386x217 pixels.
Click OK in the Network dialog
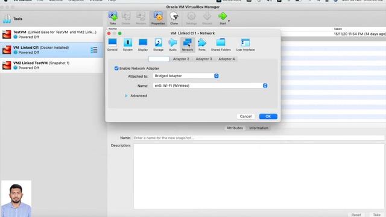tap(268, 116)
